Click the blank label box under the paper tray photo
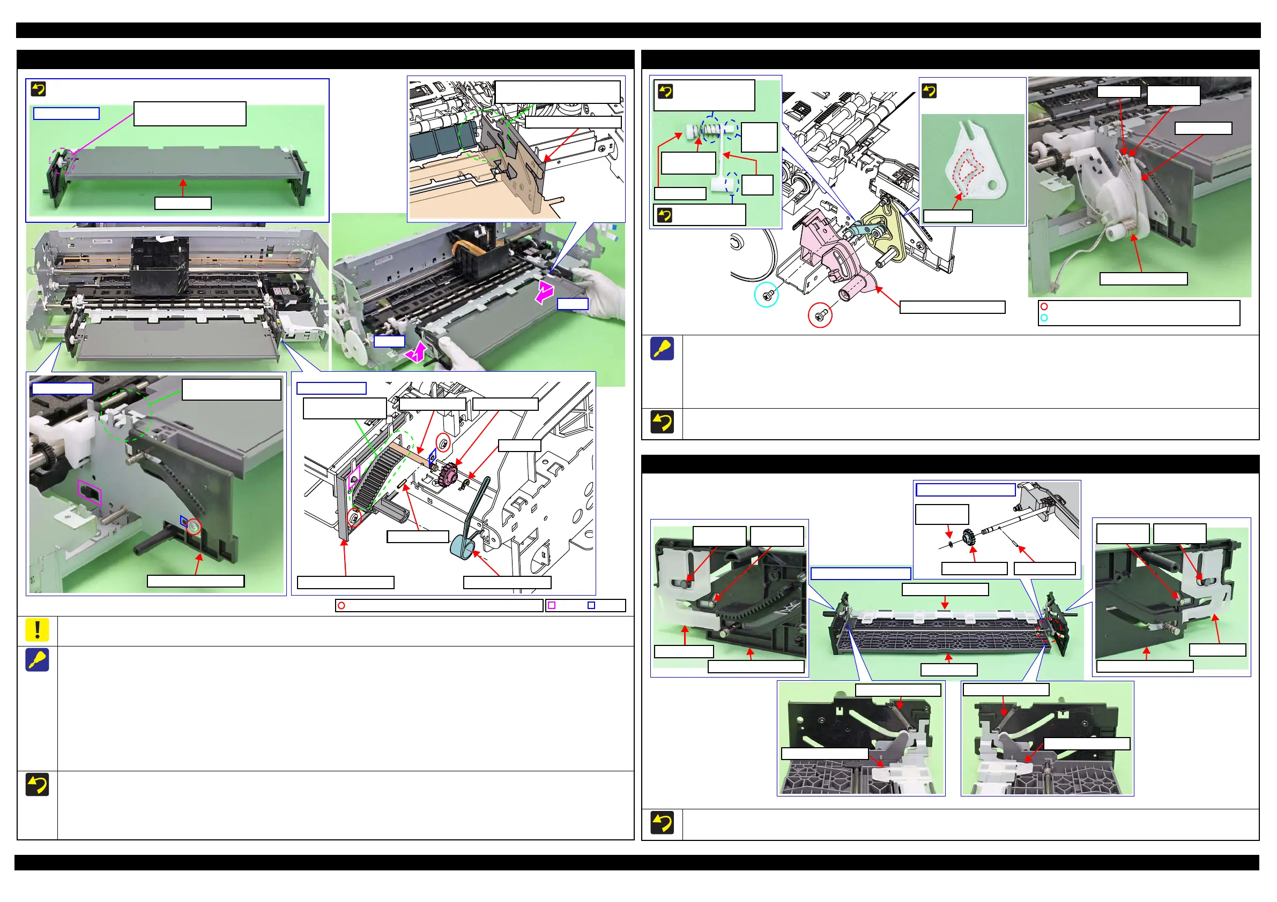Viewport: 1277px width, 902px height. [x=183, y=203]
